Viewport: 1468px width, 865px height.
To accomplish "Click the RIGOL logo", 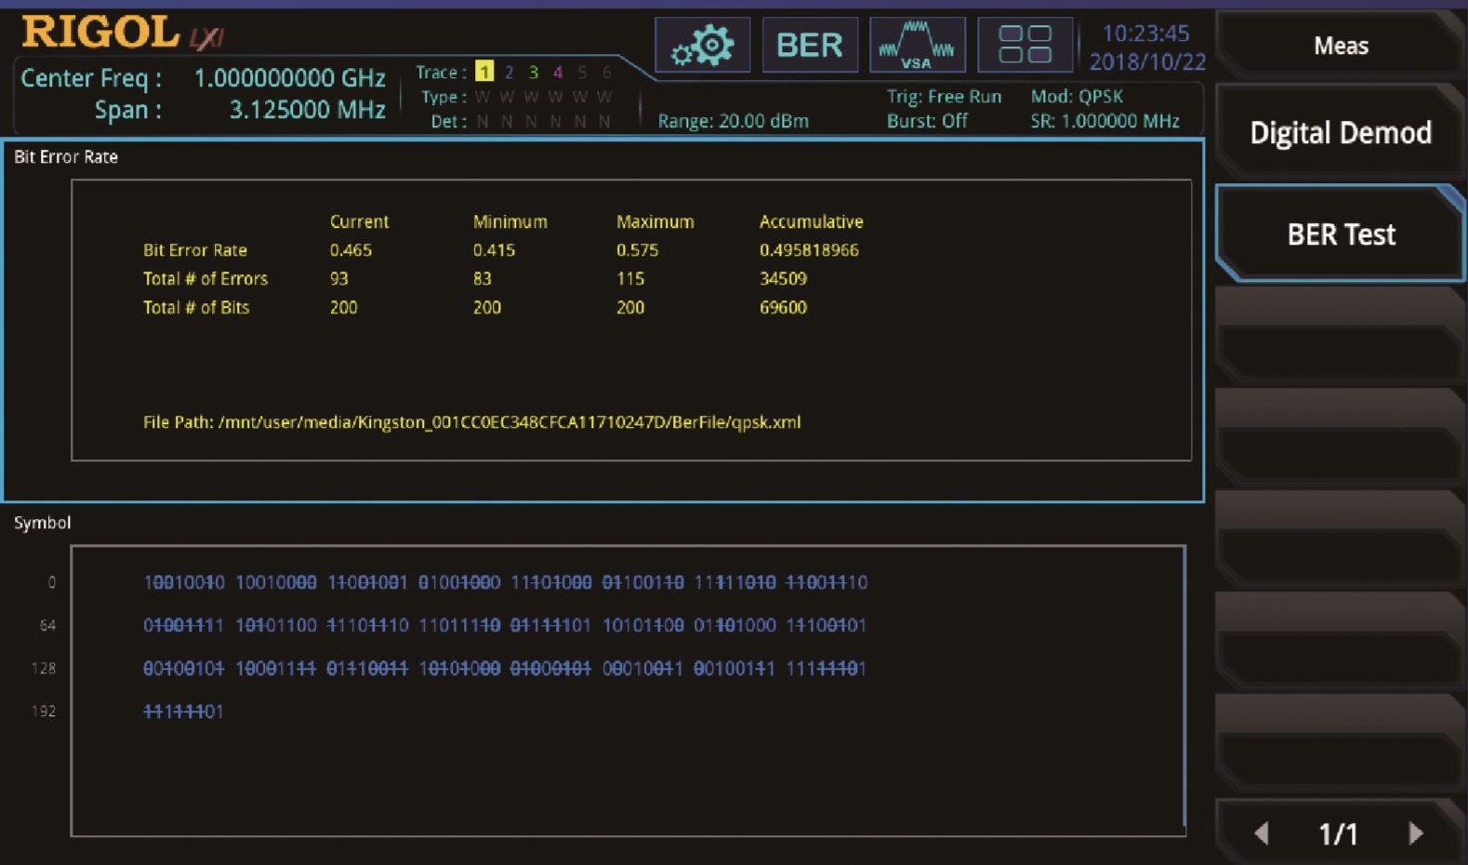I will [100, 33].
